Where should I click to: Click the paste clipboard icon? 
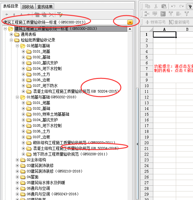pos(164,6)
